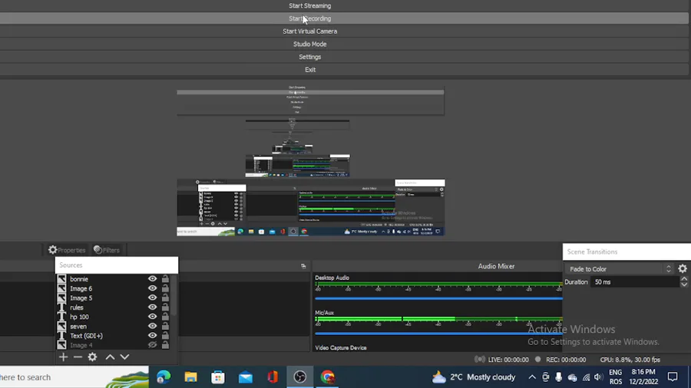Screen dimensions: 691x388
Task: Move selected source up with arrow
Action: coord(110,357)
